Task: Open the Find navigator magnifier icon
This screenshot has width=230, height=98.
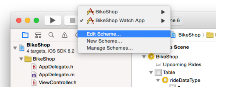Action: (x=51, y=35)
